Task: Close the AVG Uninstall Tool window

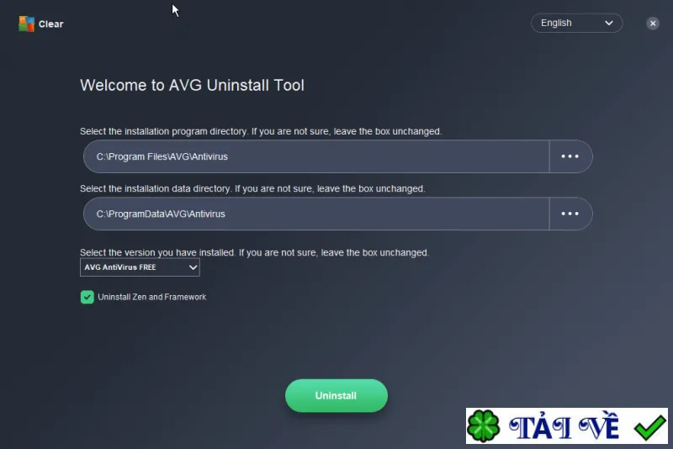Action: point(653,24)
